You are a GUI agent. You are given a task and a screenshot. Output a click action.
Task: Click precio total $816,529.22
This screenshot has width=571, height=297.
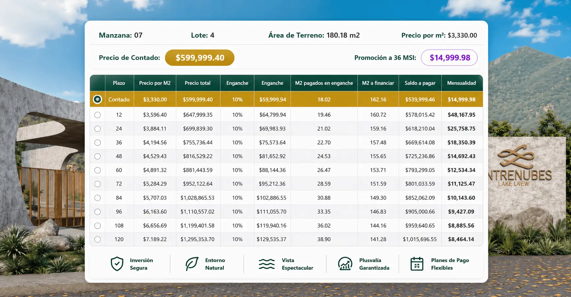coord(198,156)
